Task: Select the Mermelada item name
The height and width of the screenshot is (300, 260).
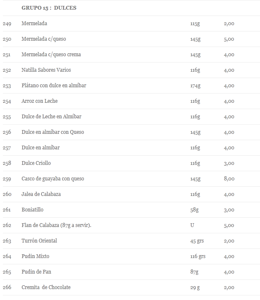Action: tap(34, 23)
